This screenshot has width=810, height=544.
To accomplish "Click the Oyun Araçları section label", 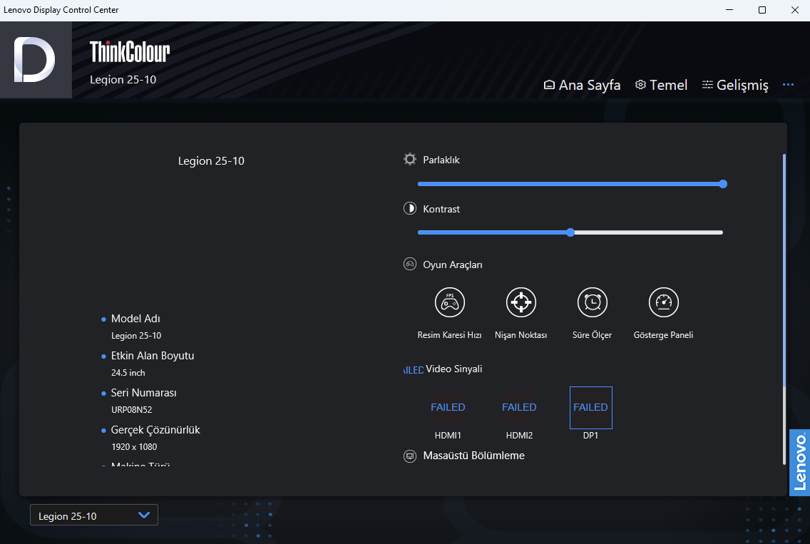I will point(453,265).
